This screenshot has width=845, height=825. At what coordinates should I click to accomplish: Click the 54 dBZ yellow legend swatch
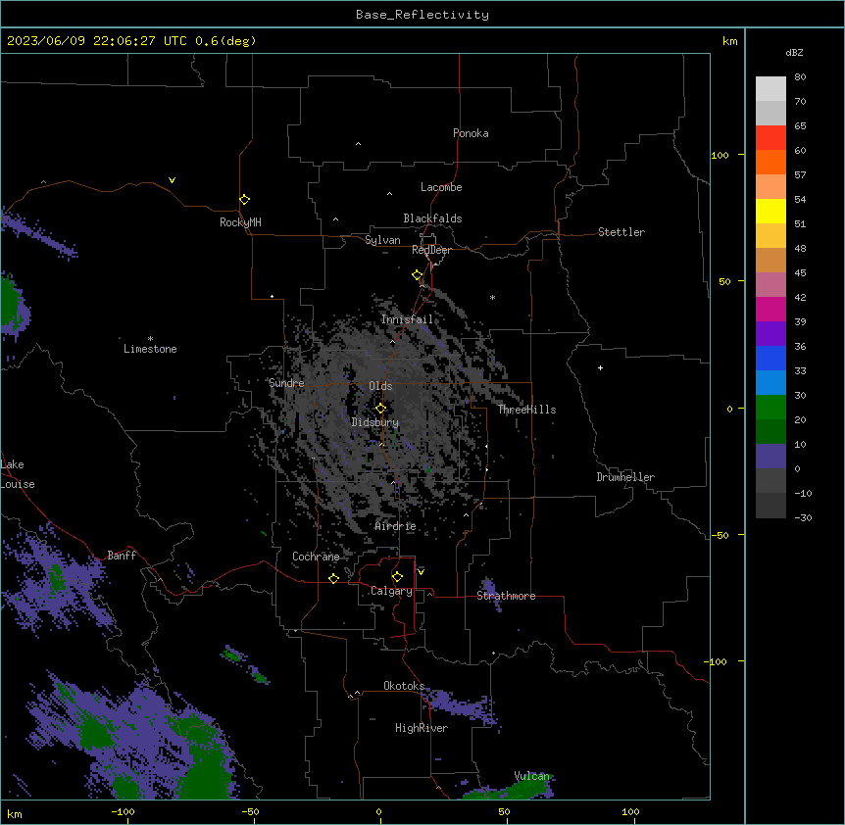point(770,211)
